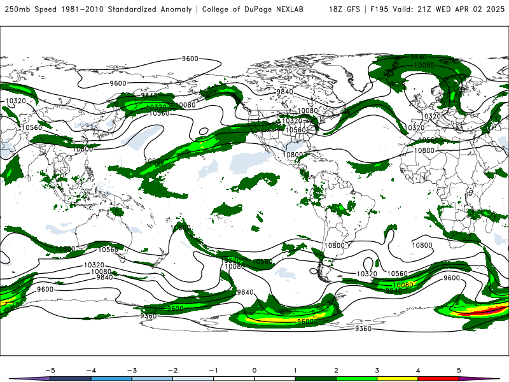Viewport: 509px width, 382px height.
Task: Click the '0' colorbar tick label
Action: (254, 371)
